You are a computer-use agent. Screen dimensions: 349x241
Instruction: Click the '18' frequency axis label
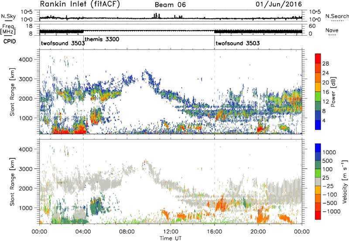coord(29,26)
